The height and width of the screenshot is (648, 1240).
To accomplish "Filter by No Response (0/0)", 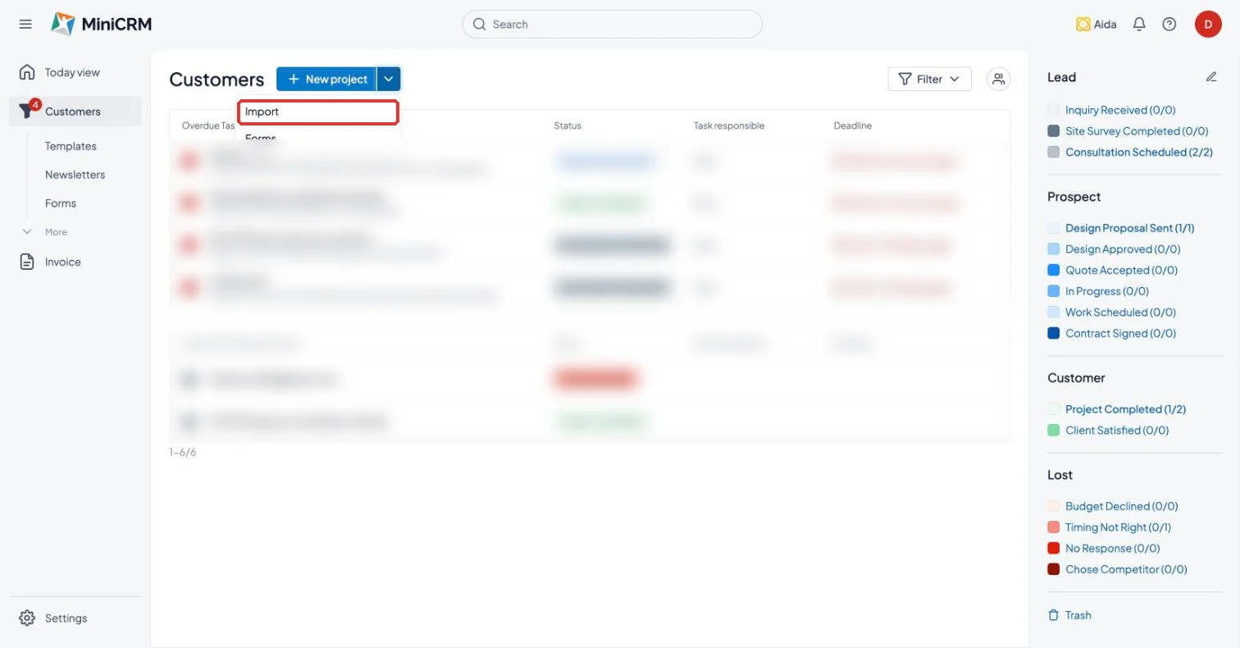I will tap(1113, 548).
